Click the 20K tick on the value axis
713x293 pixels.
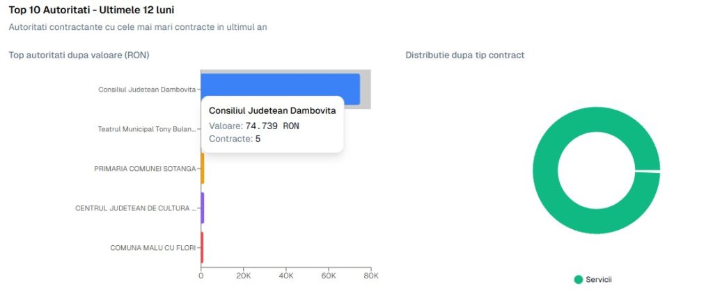click(x=243, y=276)
